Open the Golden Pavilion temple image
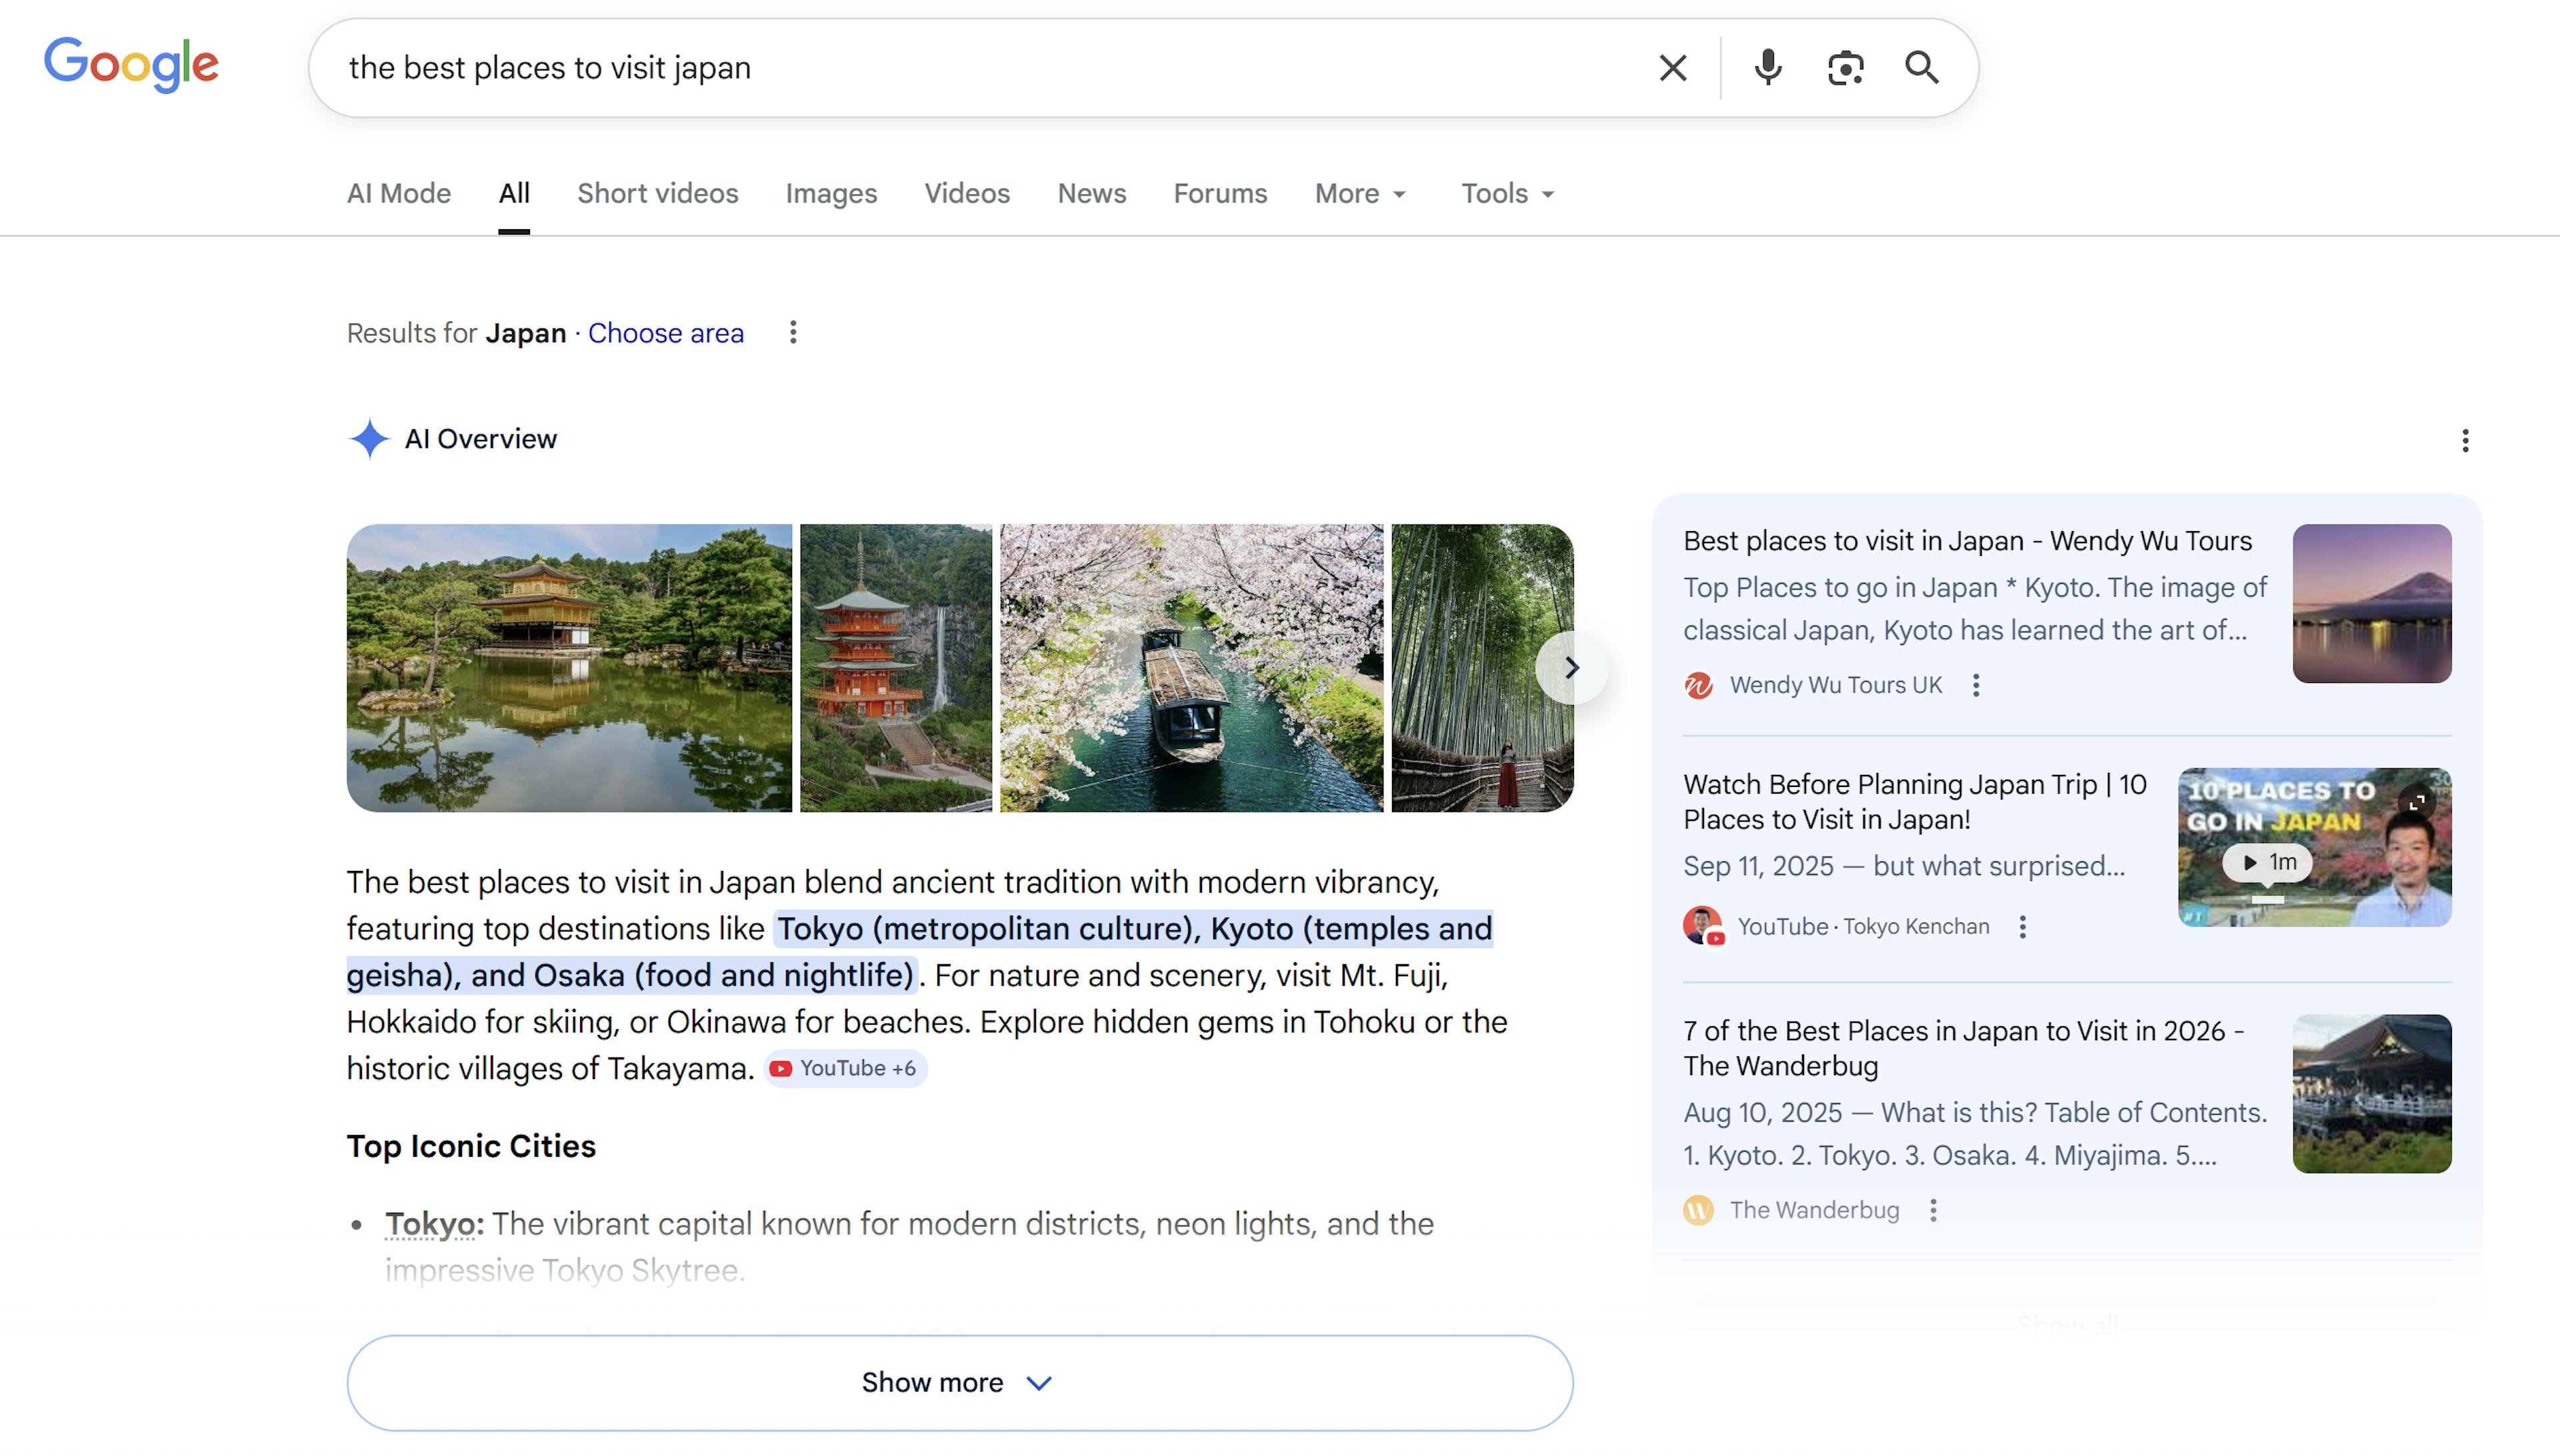Image resolution: width=2560 pixels, height=1456 pixels. coord(568,667)
